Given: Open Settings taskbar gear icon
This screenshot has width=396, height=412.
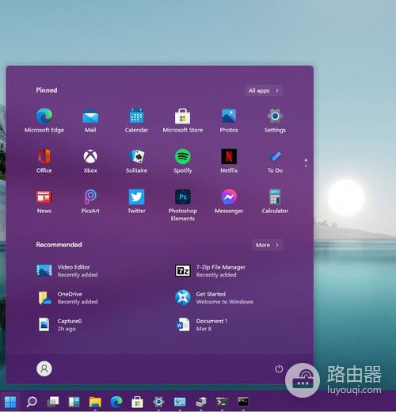Looking at the screenshot, I should (158, 402).
